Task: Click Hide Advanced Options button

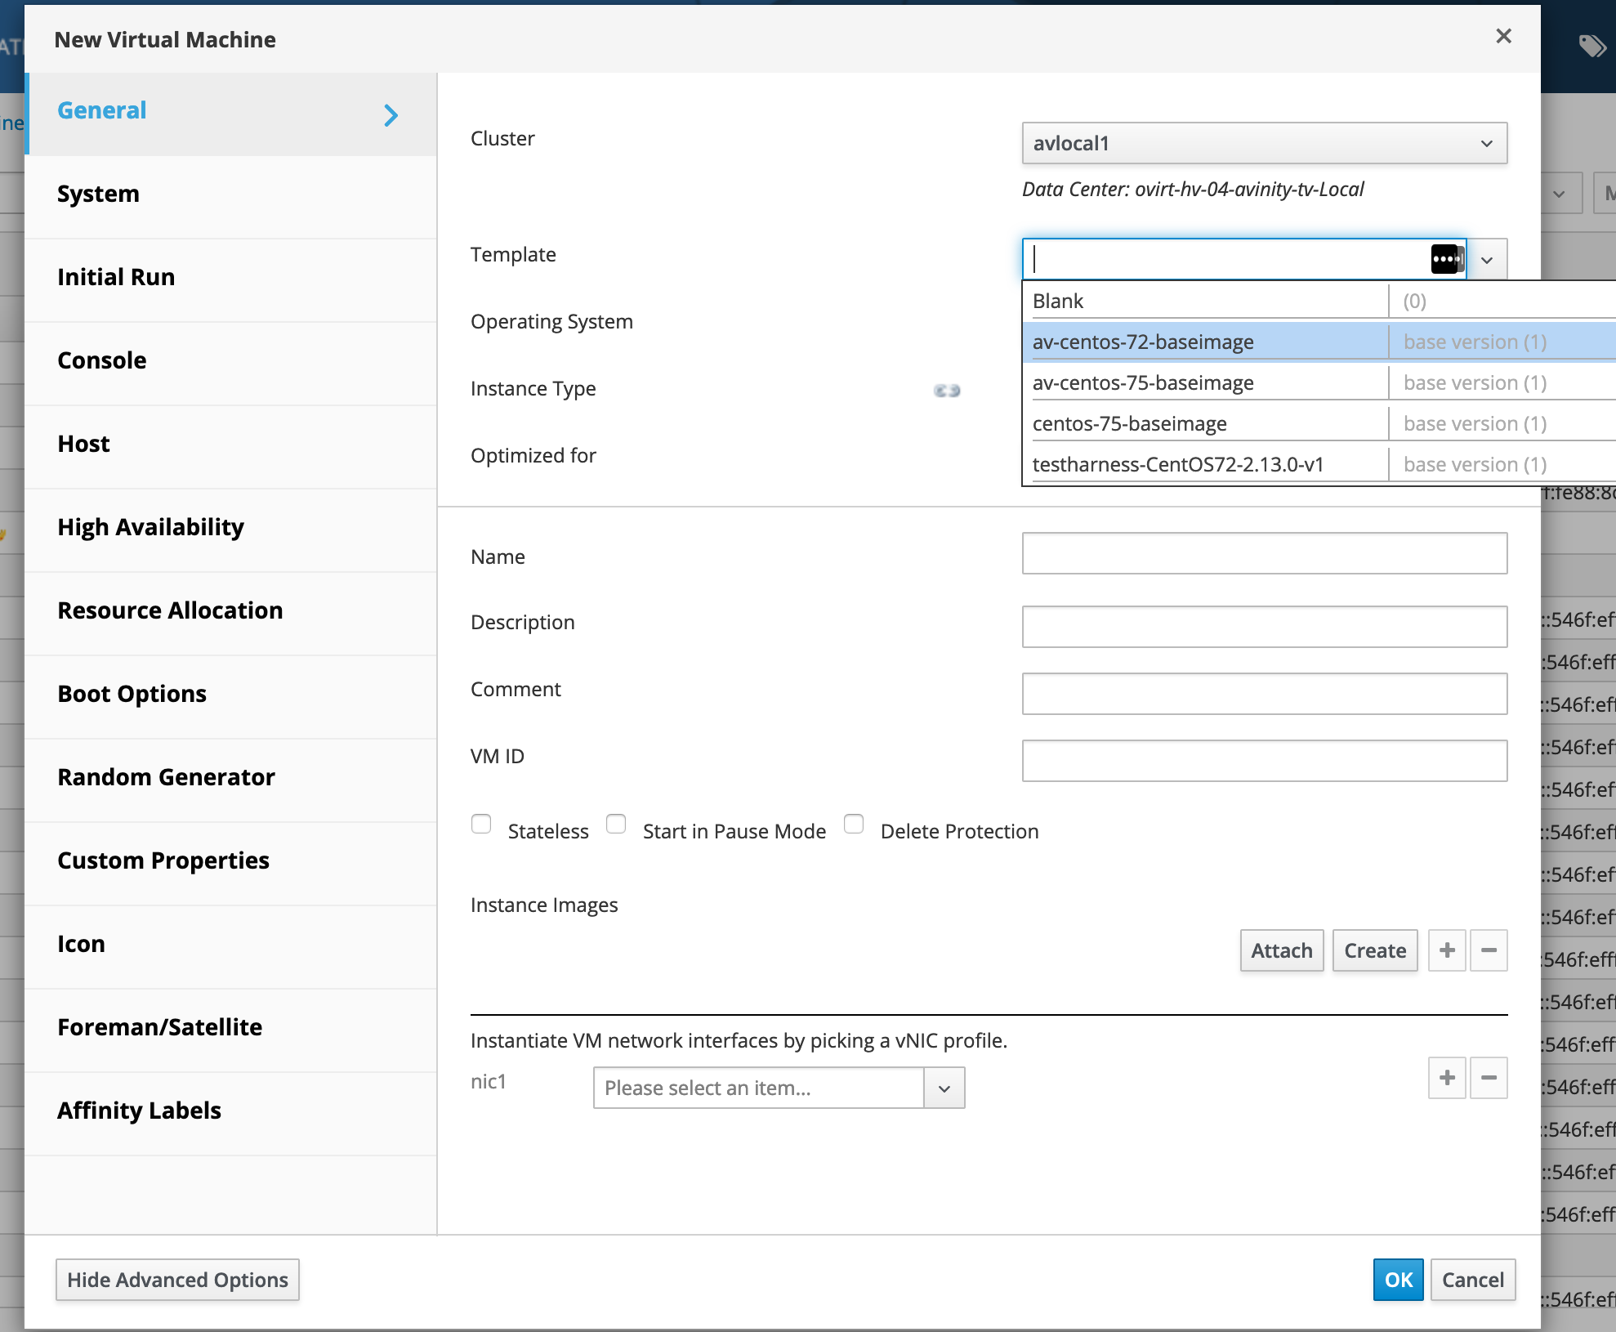Action: 177,1280
